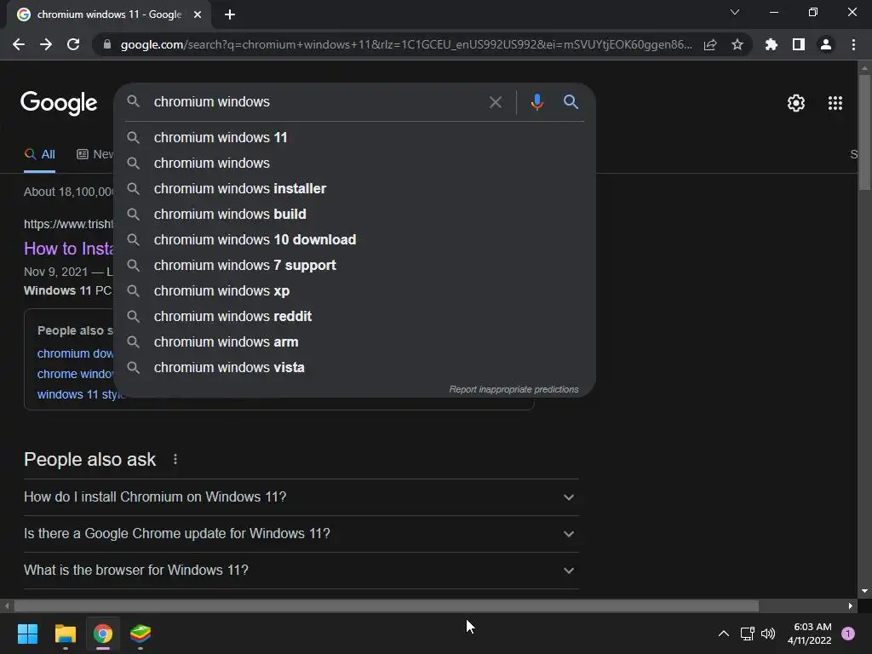Open the 'How to Insta...' search result
This screenshot has width=872, height=654.
pyautogui.click(x=68, y=249)
